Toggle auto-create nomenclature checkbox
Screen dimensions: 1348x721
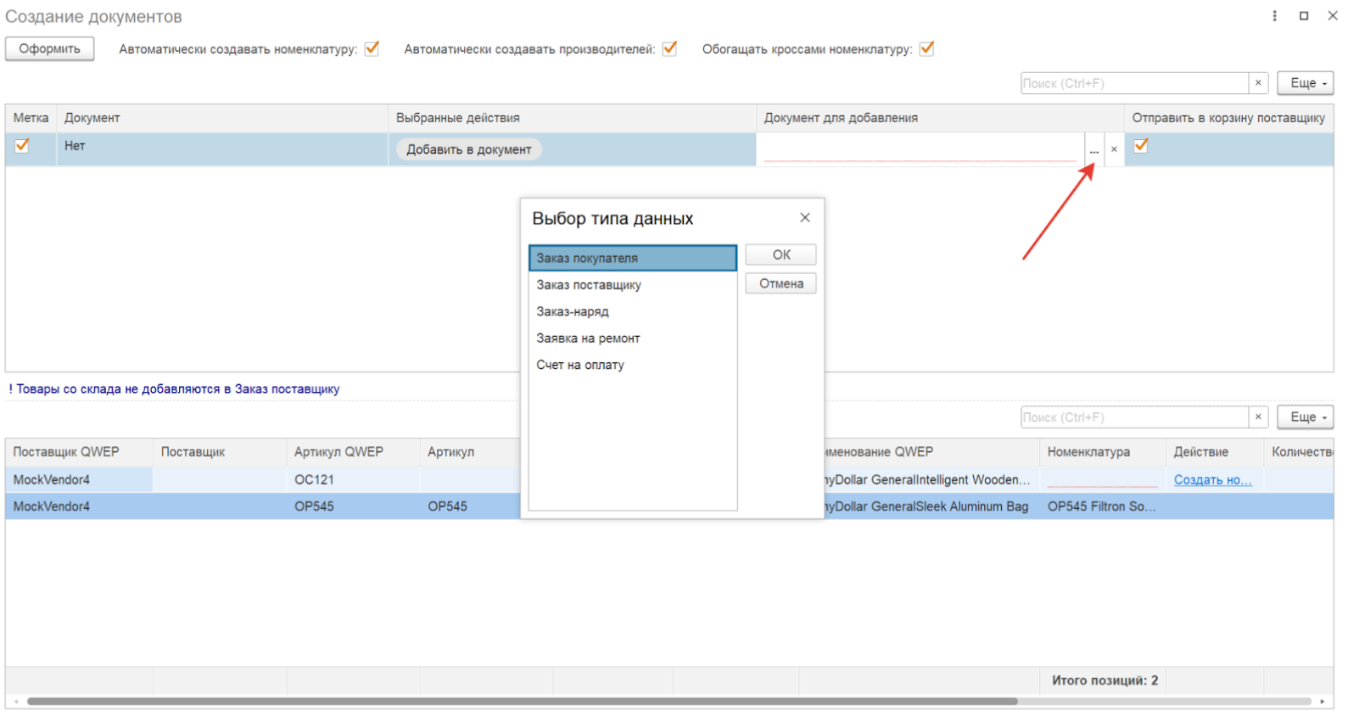(372, 48)
